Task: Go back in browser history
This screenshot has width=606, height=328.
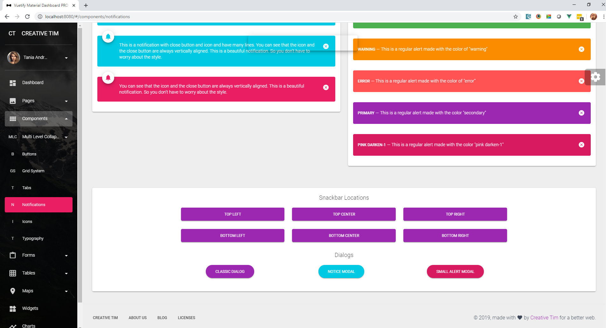Action: (x=7, y=17)
